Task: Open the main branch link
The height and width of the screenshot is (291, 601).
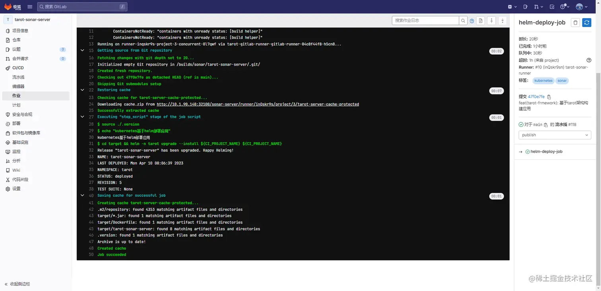Action: (538, 124)
